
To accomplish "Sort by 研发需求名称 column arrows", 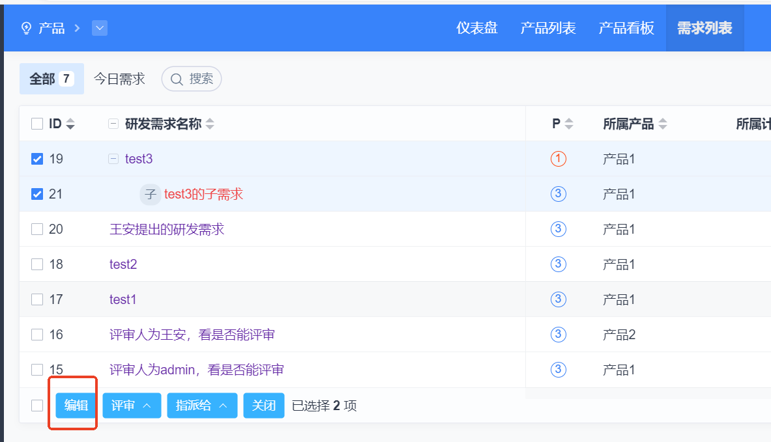I will point(210,124).
